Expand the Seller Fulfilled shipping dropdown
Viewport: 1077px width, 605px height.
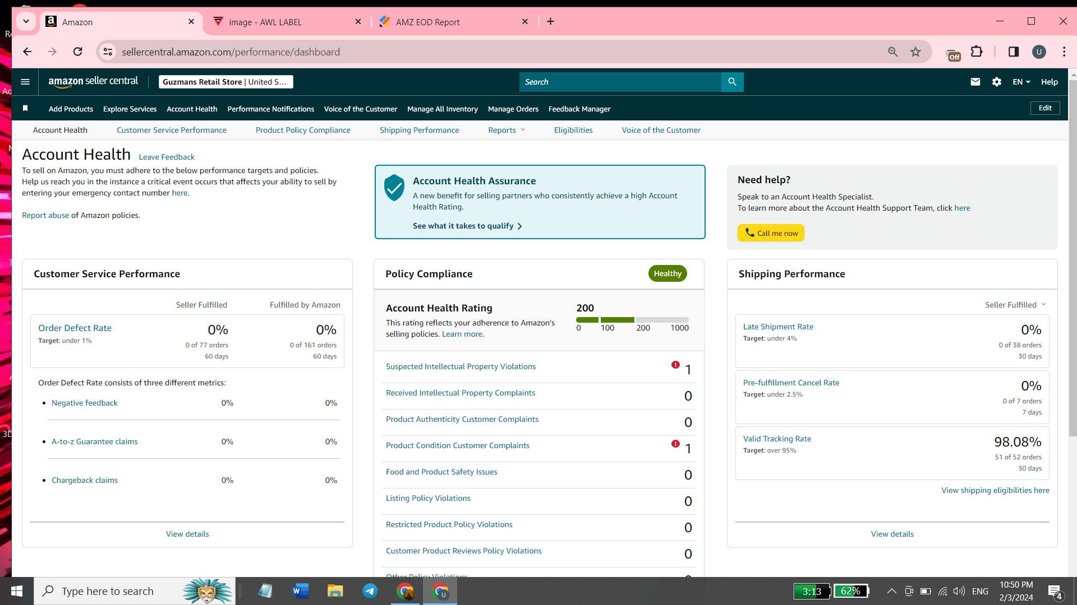coord(1015,305)
